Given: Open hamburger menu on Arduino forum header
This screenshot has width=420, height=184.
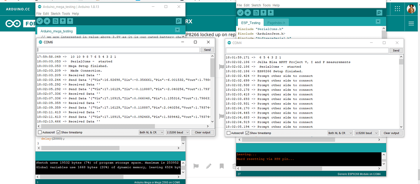Looking at the screenshot, I should (x=411, y=23).
